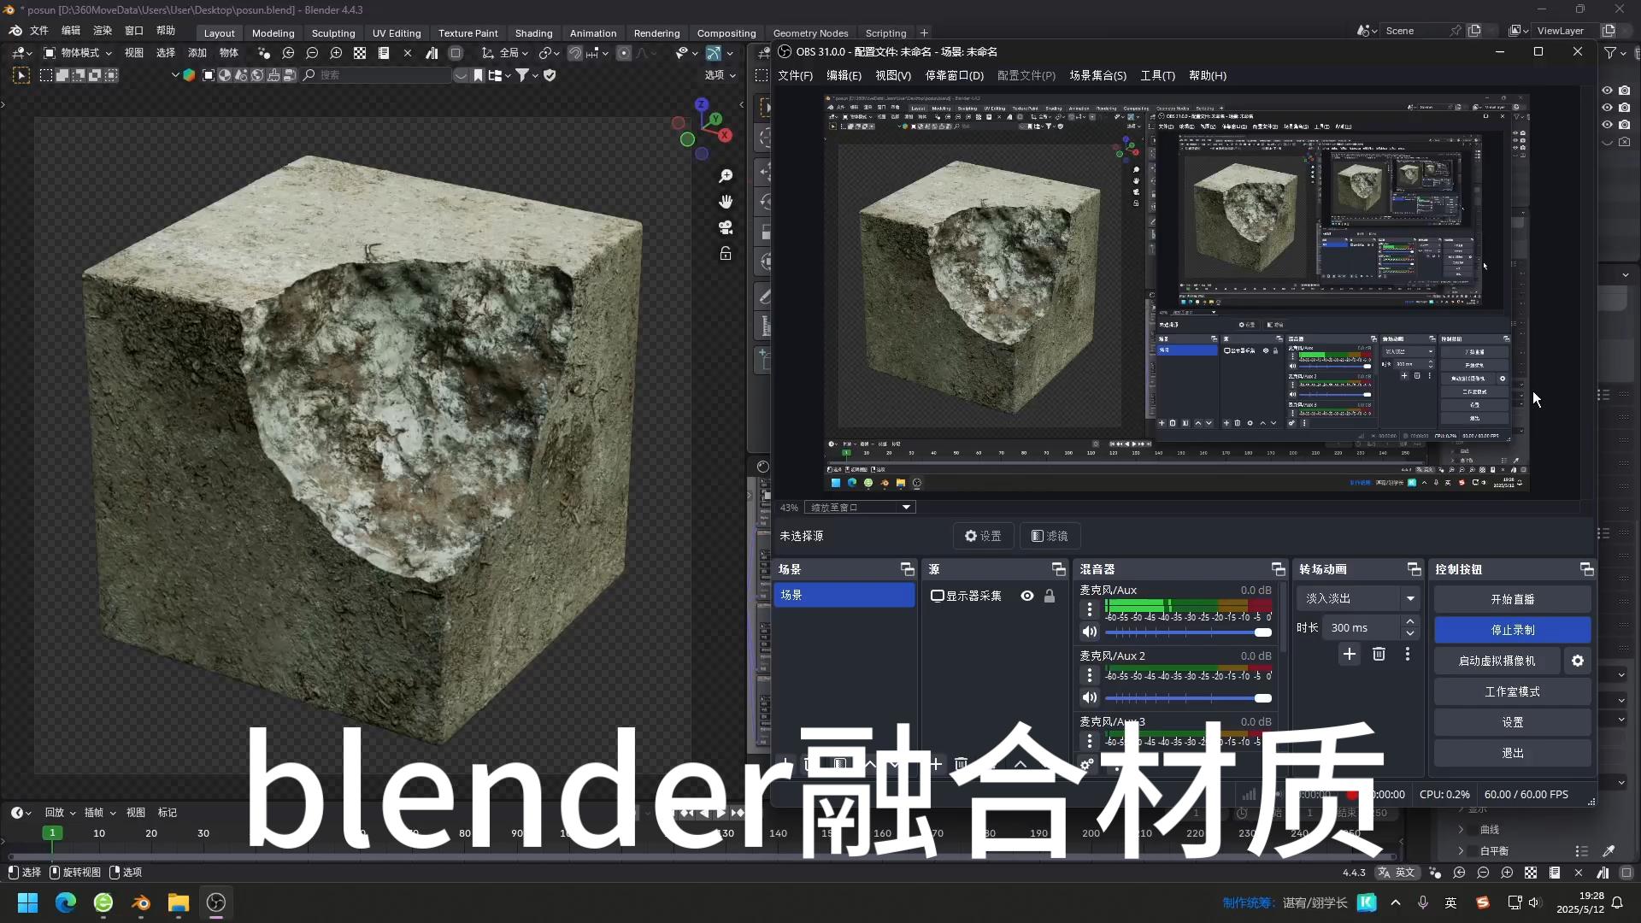Image resolution: width=1641 pixels, height=923 pixels.
Task: Mute the 麦克风/Aux speaker icon
Action: (1089, 632)
